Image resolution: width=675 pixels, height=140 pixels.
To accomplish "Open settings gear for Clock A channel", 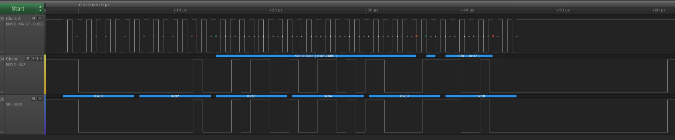I will pyautogui.click(x=34, y=18).
